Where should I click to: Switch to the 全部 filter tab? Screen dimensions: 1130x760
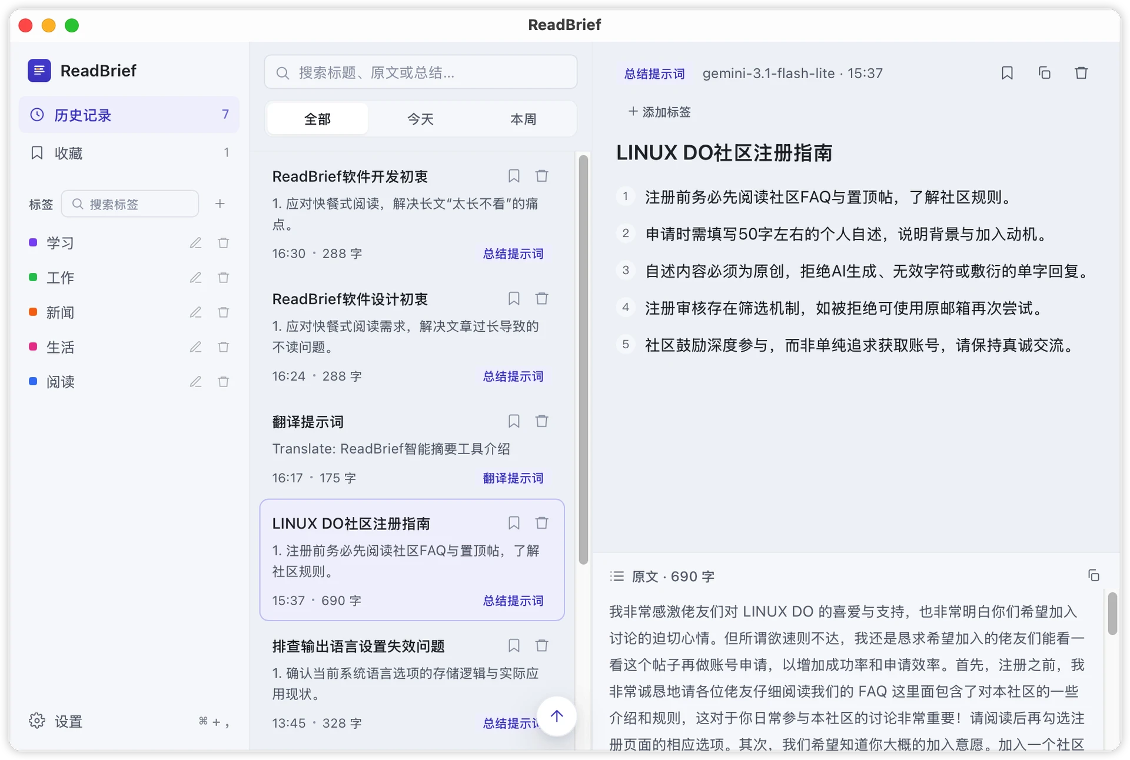tap(317, 119)
